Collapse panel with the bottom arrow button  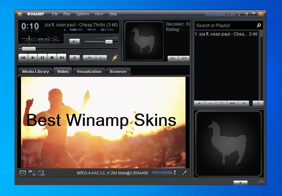(240, 182)
